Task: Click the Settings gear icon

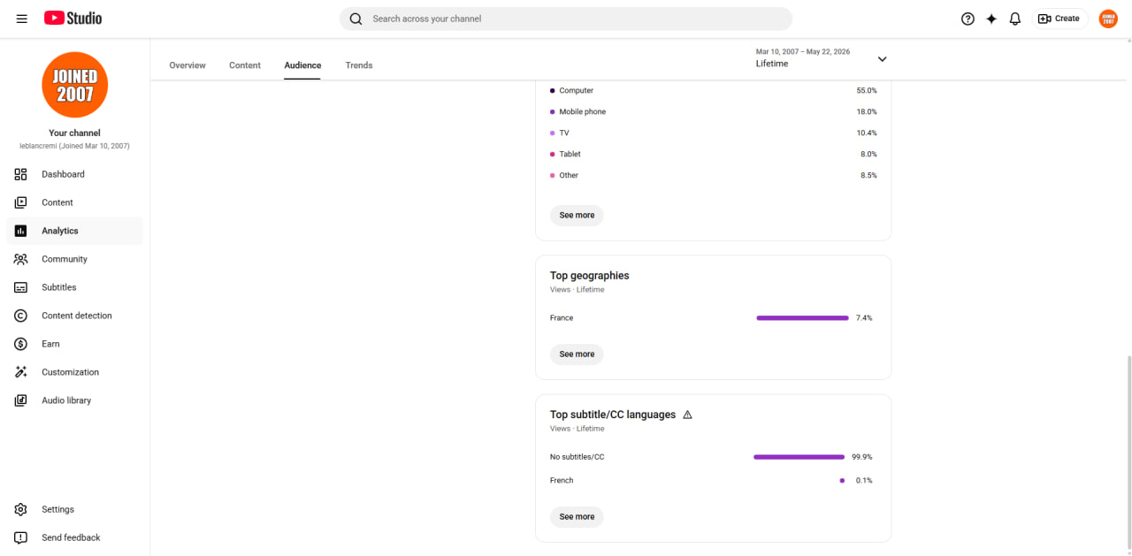Action: [x=20, y=509]
